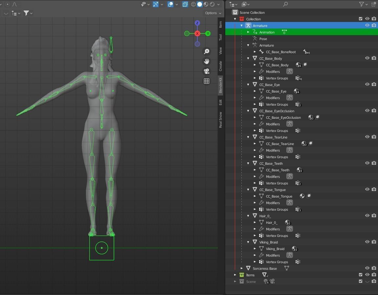Select the Scene Collection row

pos(301,12)
